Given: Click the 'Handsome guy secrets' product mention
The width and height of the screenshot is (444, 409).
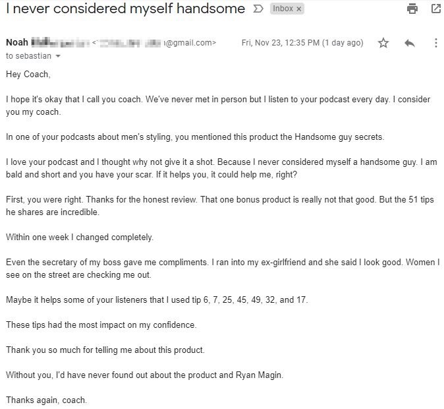Looking at the screenshot, I should 339,137.
